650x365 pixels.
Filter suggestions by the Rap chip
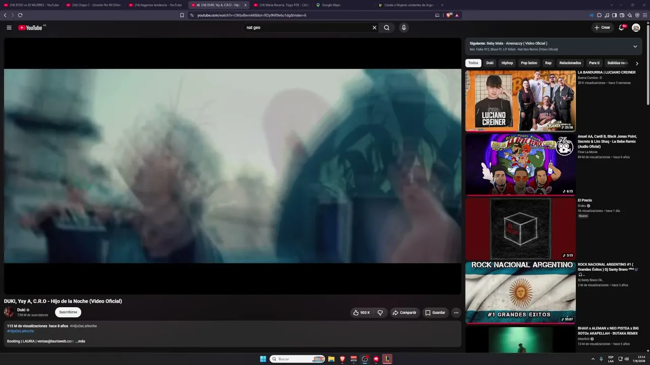coord(548,63)
